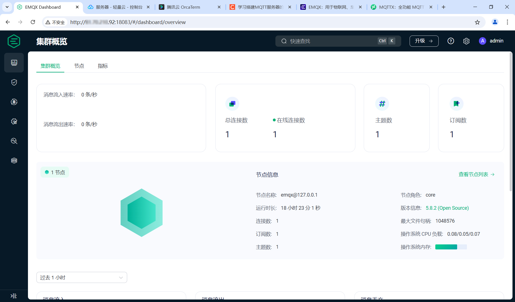Open the diagnostics tools sidebar icon

click(x=14, y=141)
